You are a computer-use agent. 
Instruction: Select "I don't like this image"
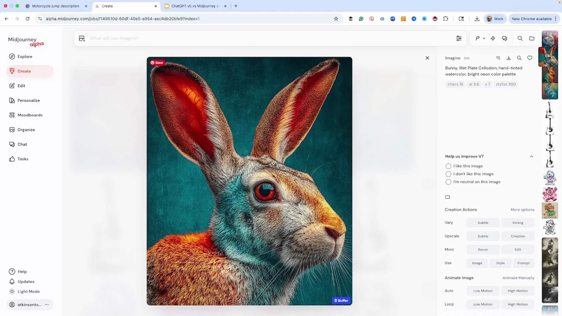(x=448, y=174)
